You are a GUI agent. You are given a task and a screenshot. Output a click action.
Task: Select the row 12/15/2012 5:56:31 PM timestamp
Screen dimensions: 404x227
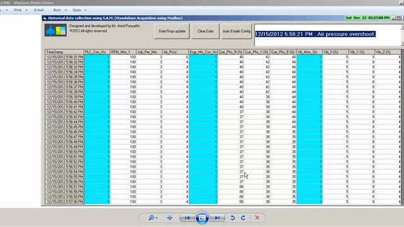[x=64, y=57]
